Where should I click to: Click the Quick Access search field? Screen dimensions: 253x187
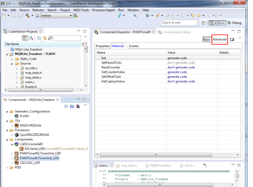(179, 23)
